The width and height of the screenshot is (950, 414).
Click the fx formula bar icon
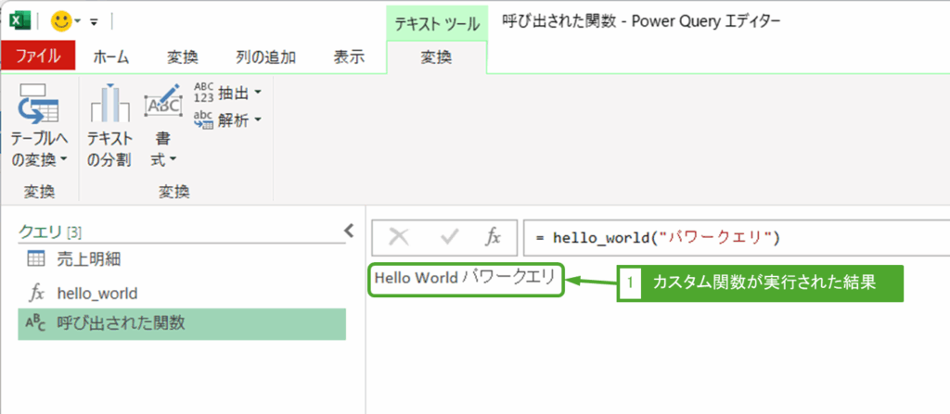pyautogui.click(x=494, y=237)
